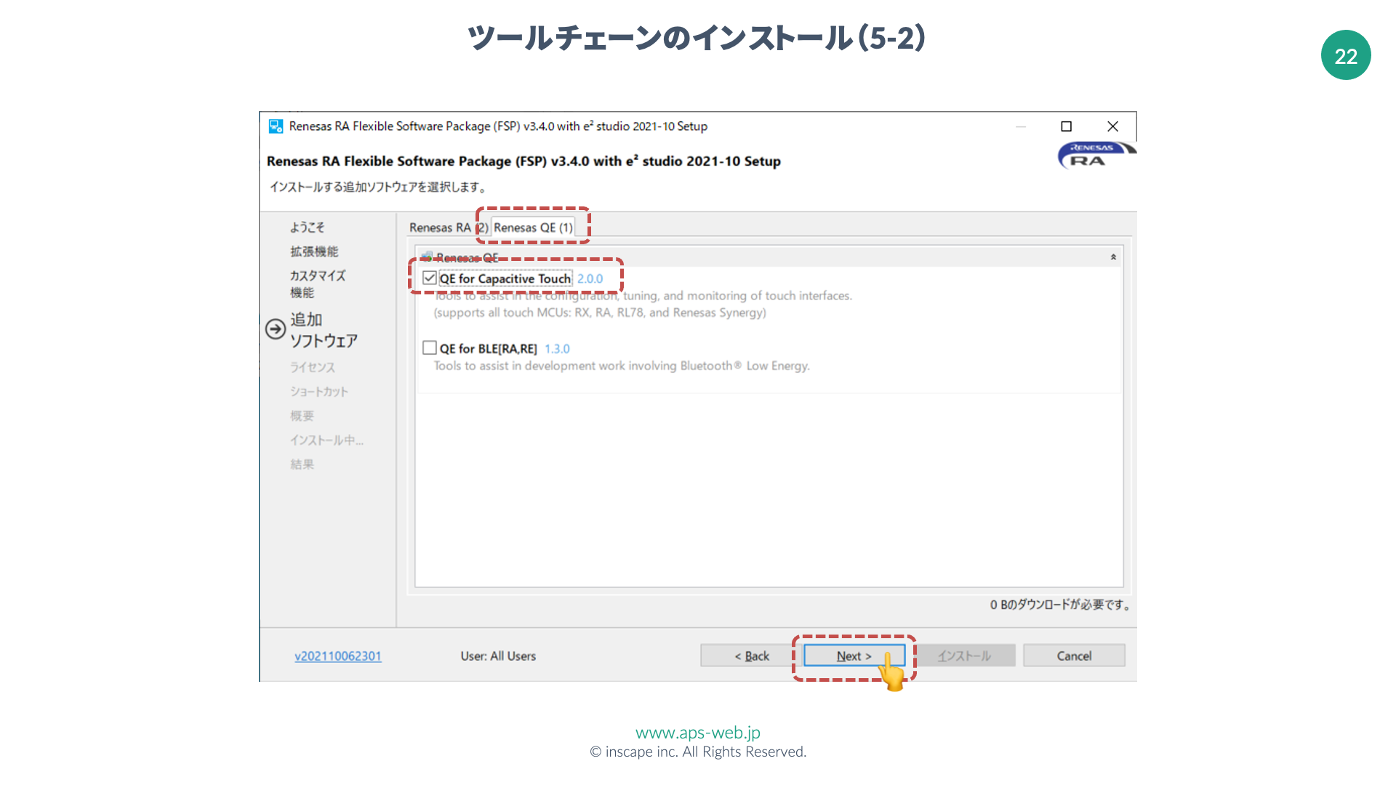This screenshot has height=785, width=1396.
Task: Click the QE for Capacitive Touch label
Action: [505, 279]
